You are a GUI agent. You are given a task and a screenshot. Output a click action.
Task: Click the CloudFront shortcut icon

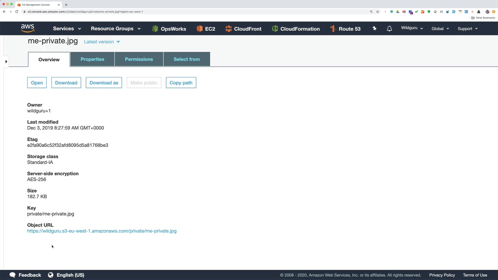tap(228, 29)
